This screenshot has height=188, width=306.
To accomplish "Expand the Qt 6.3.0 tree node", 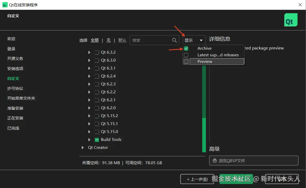I will pos(89,60).
